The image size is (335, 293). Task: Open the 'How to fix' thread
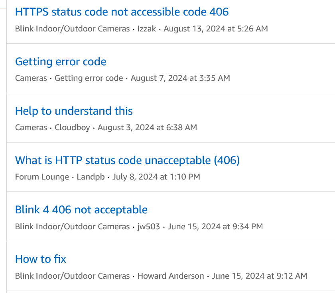(x=41, y=259)
